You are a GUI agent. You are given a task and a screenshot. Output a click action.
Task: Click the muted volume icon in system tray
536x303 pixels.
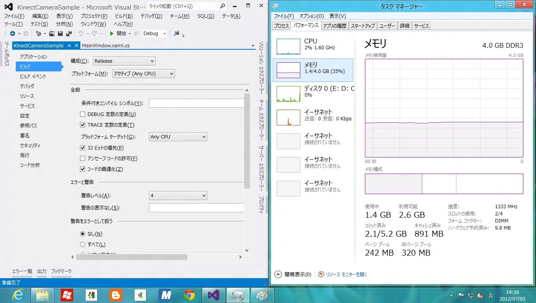(480, 295)
